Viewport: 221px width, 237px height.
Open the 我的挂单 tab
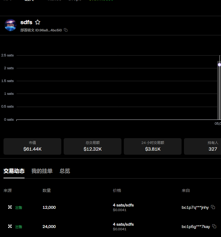click(x=42, y=171)
